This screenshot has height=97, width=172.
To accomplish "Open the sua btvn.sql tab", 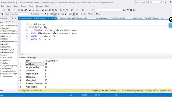I will click(148, 18).
